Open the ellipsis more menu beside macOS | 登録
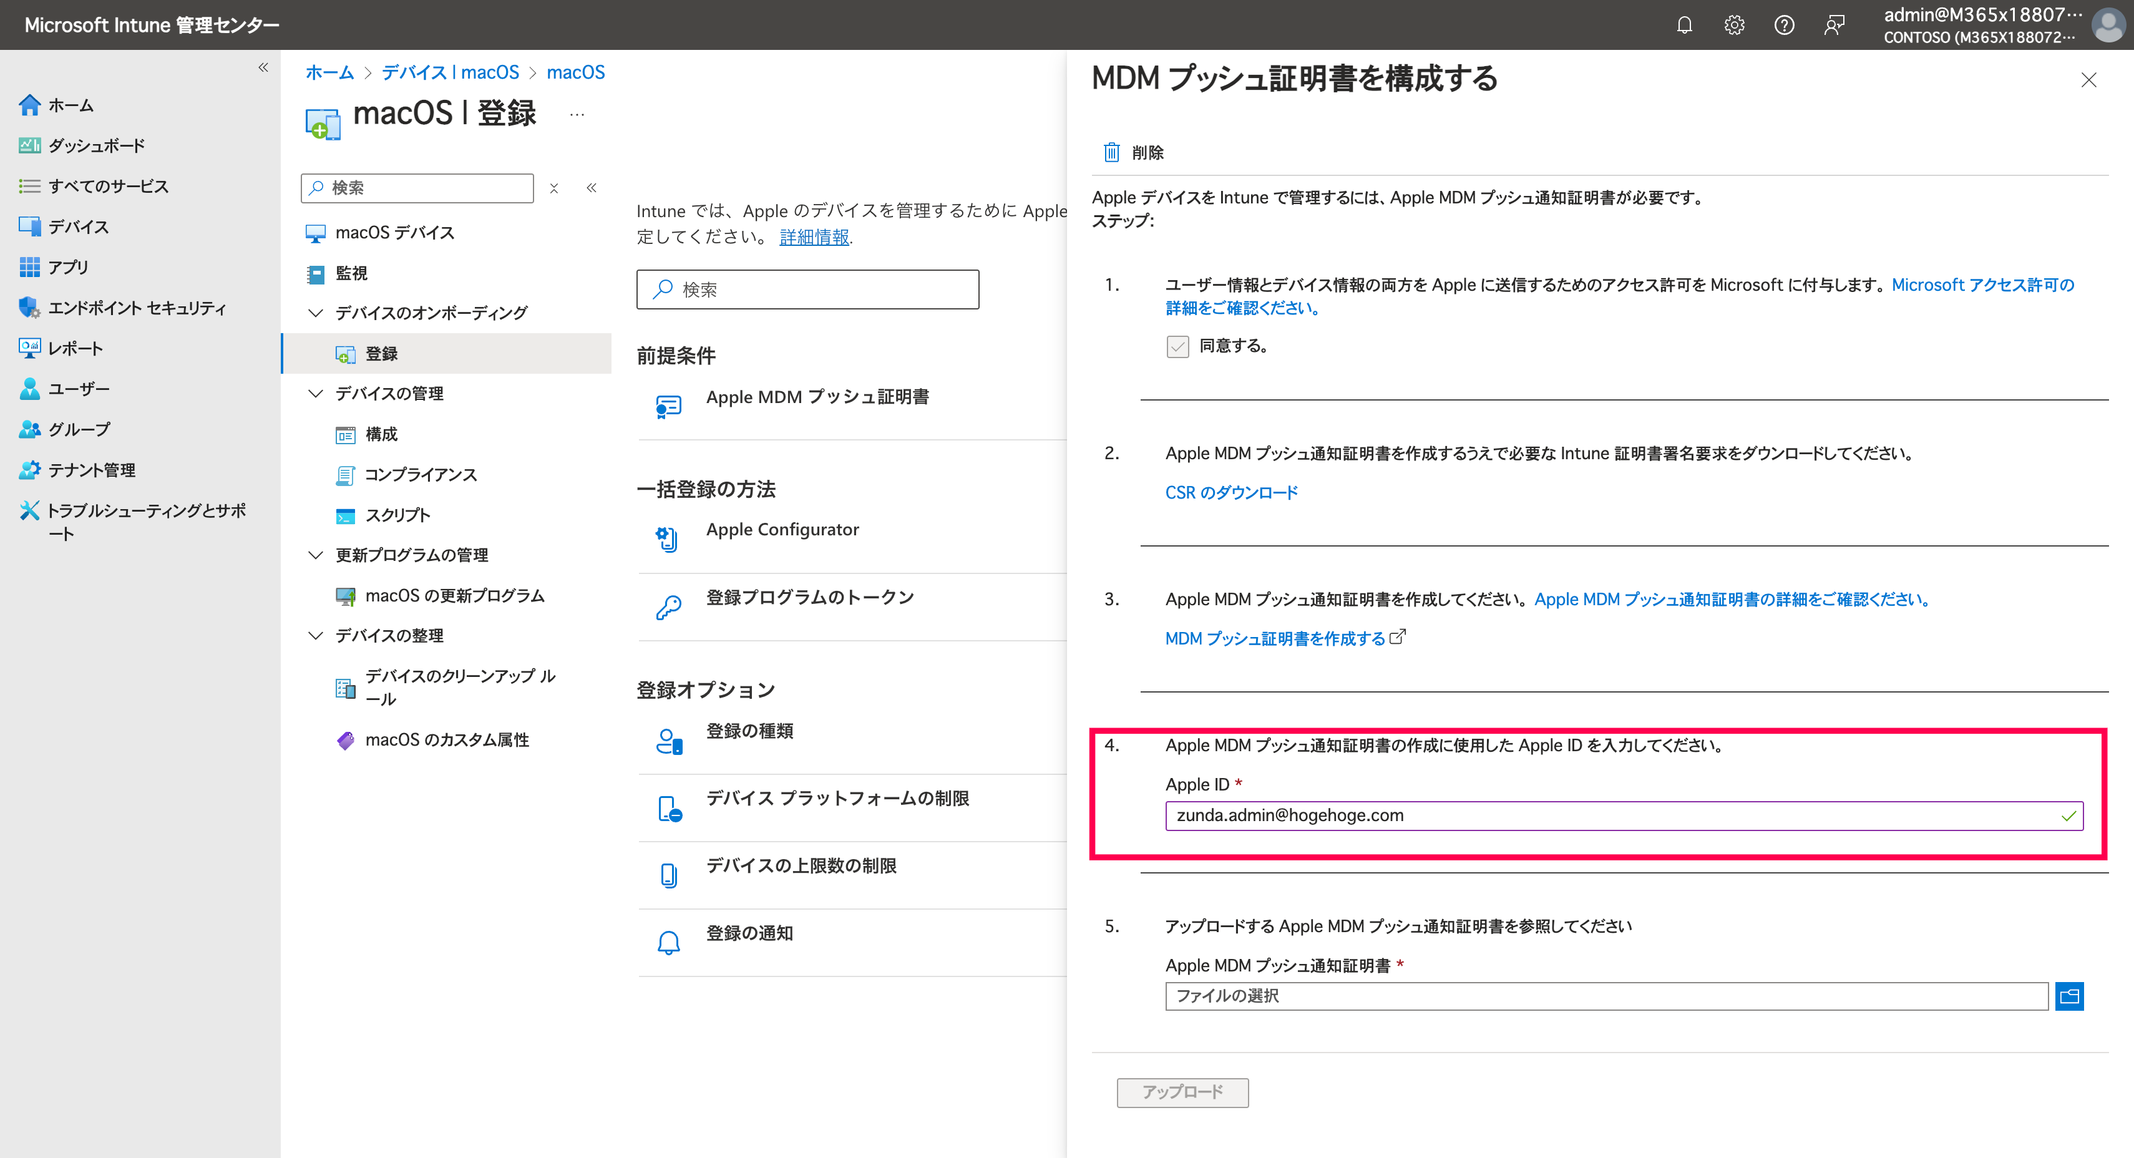The height and width of the screenshot is (1158, 2134). click(x=577, y=114)
